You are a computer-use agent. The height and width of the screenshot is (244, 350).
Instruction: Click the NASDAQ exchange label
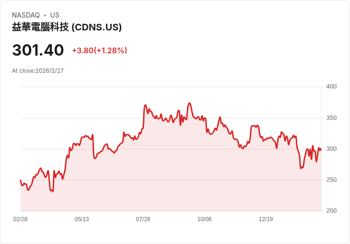[x=26, y=15]
